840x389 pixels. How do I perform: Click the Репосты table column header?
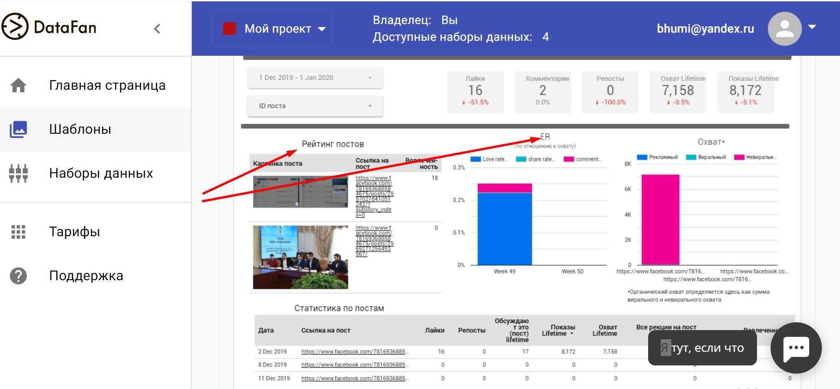coord(472,330)
